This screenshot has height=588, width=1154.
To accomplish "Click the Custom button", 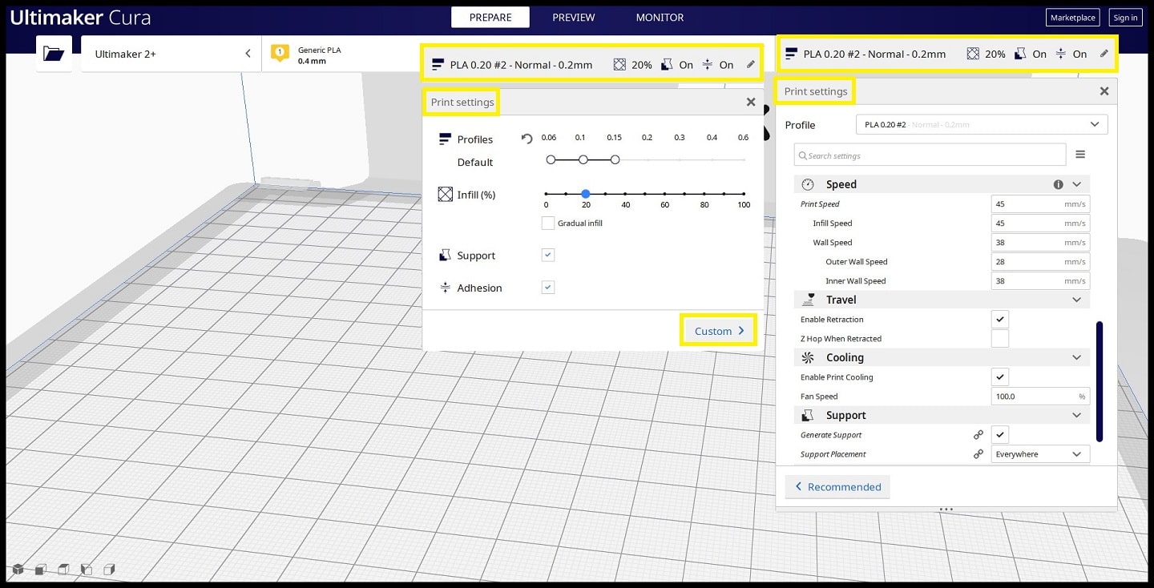I will (719, 330).
